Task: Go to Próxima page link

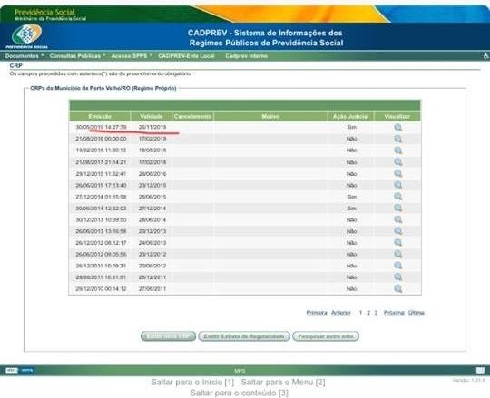Action: (x=394, y=313)
